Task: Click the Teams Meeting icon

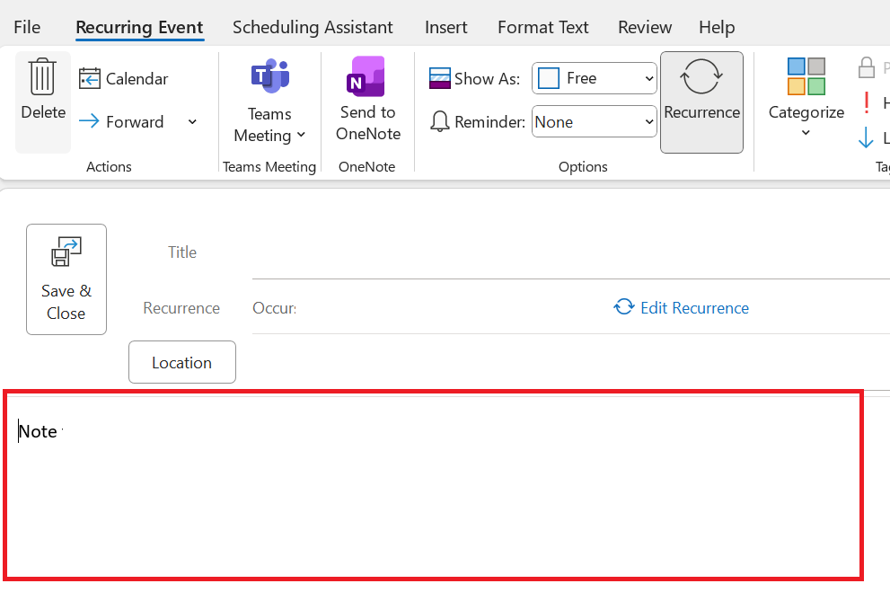Action: (x=269, y=75)
